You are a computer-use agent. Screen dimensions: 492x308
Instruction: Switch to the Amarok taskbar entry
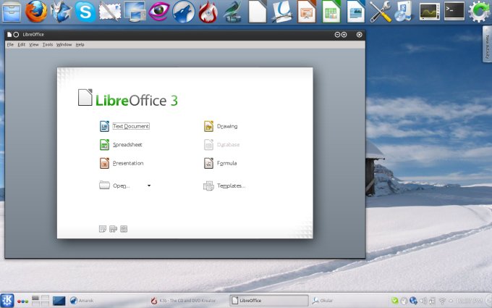[x=108, y=301]
